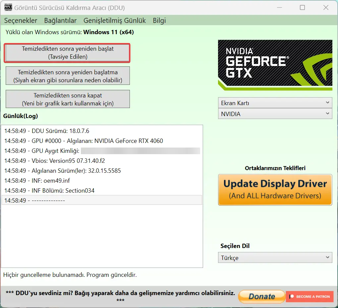Expand the NVIDIA vendor dropdown
The height and width of the screenshot is (308, 338).
[x=275, y=114]
